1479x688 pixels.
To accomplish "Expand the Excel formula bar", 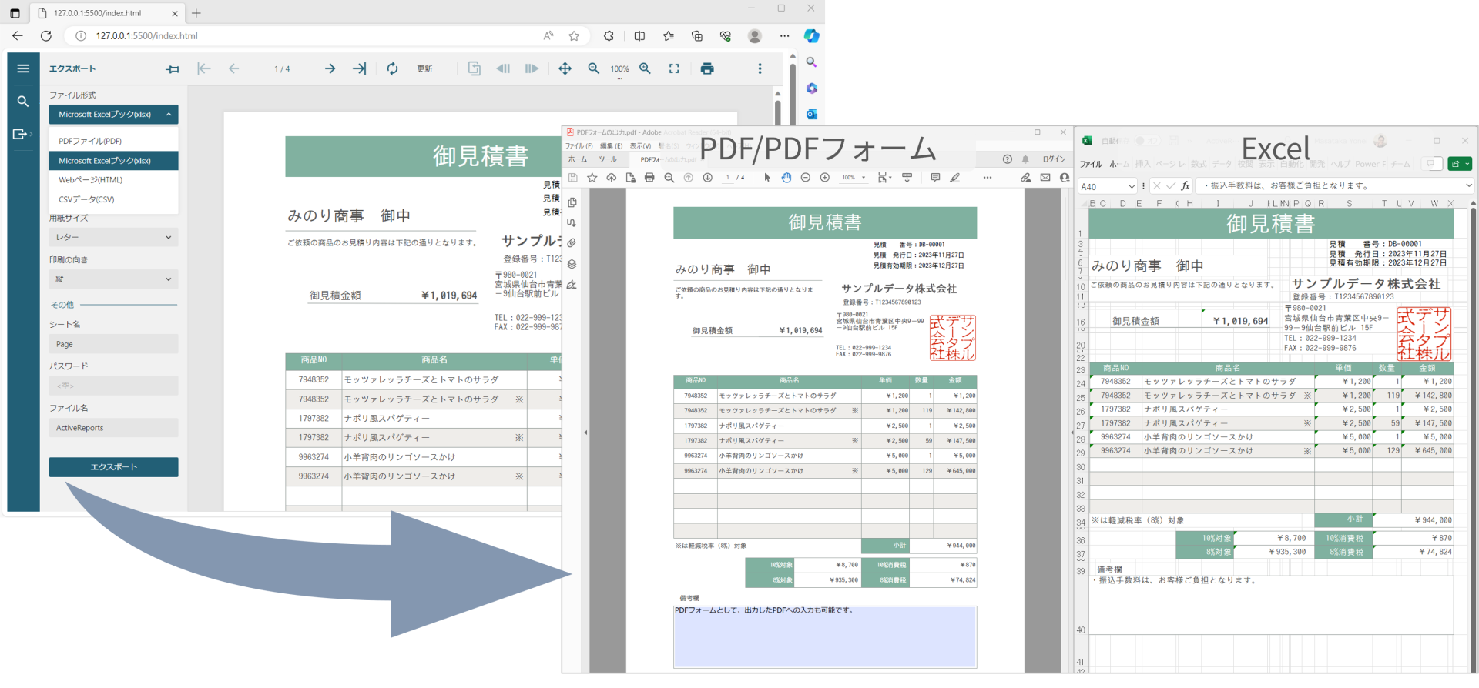I will 1468,185.
